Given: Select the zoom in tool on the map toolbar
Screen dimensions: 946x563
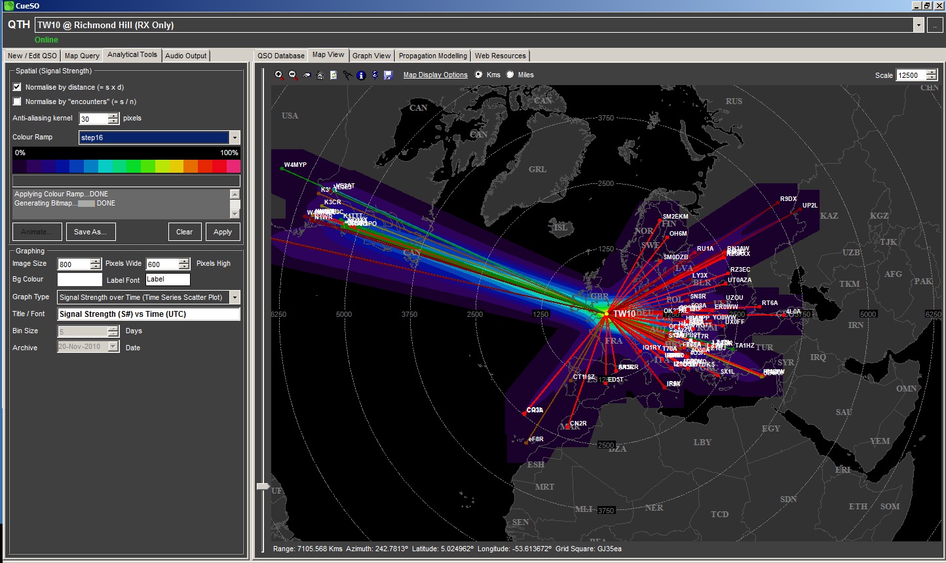Looking at the screenshot, I should coord(279,75).
